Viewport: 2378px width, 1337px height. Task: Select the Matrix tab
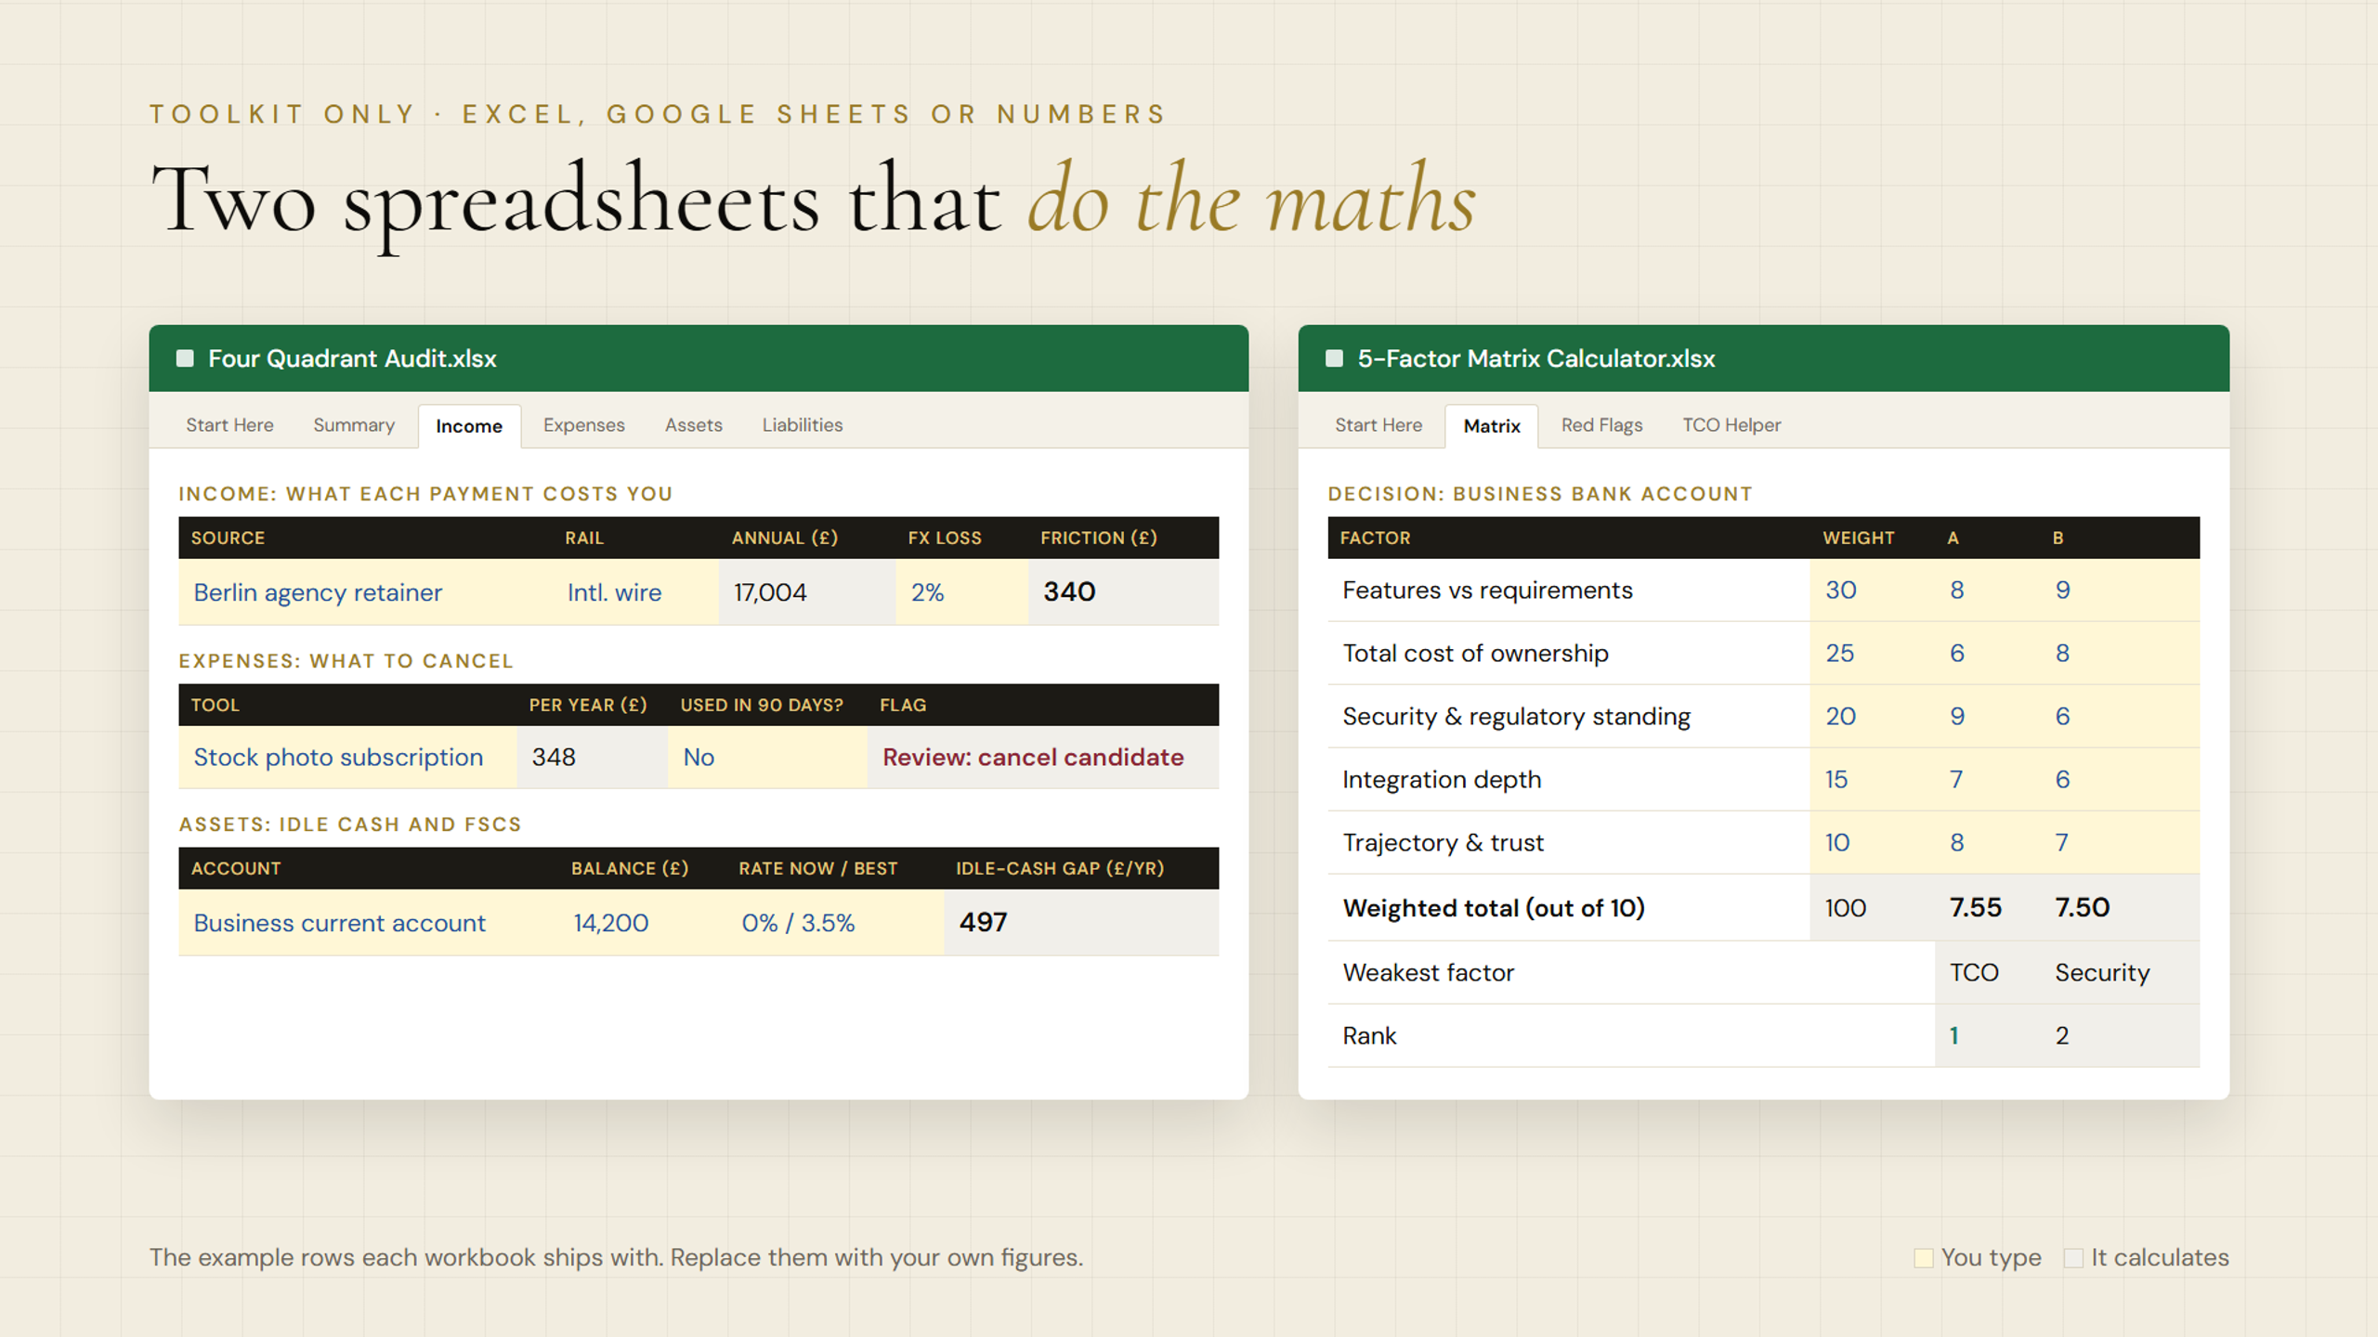(x=1492, y=426)
